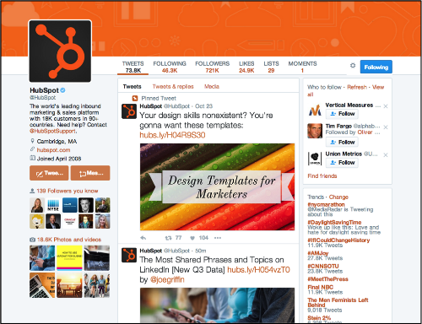The height and width of the screenshot is (324, 422).
Task: Click HubSpot avatar on the LinkedIn tweet
Action: click(129, 255)
